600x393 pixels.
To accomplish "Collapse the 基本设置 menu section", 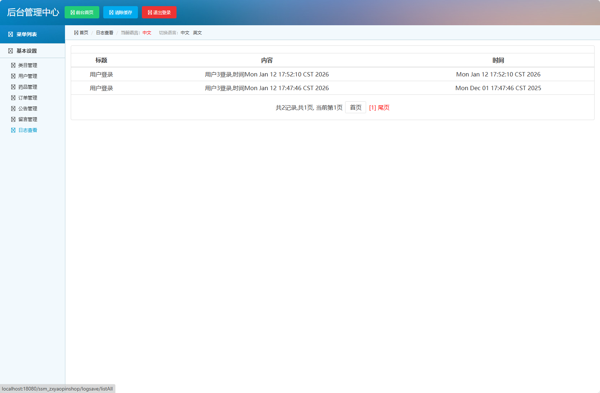I will (26, 51).
